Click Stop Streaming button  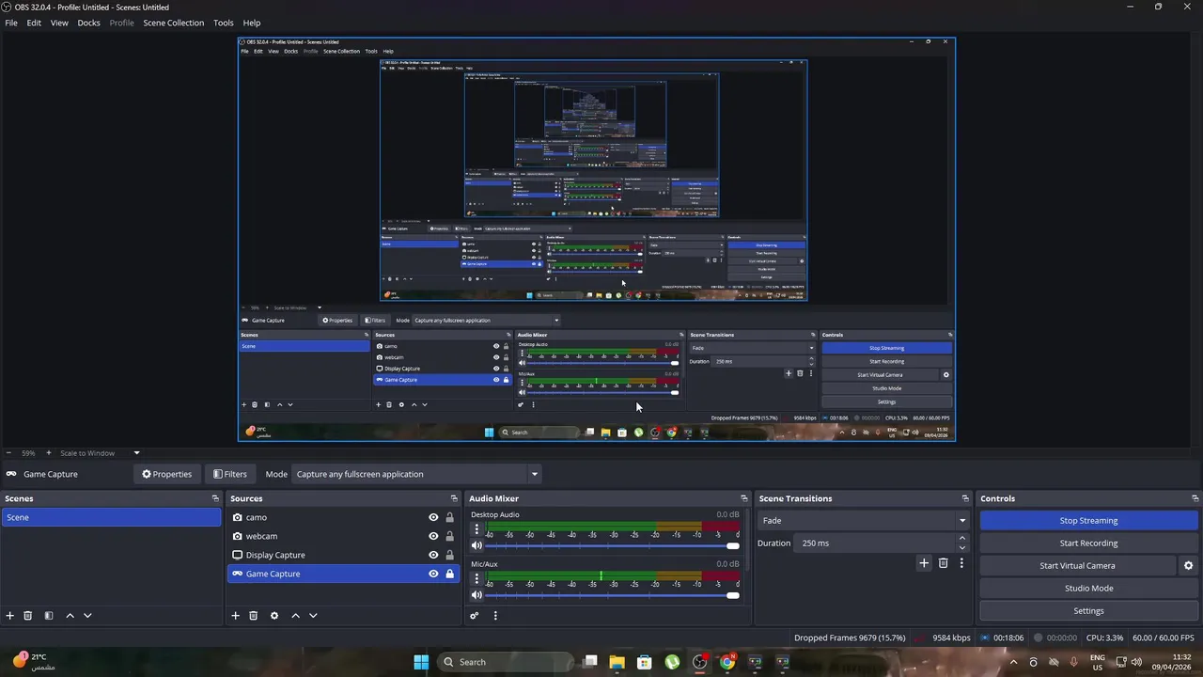pyautogui.click(x=1089, y=520)
